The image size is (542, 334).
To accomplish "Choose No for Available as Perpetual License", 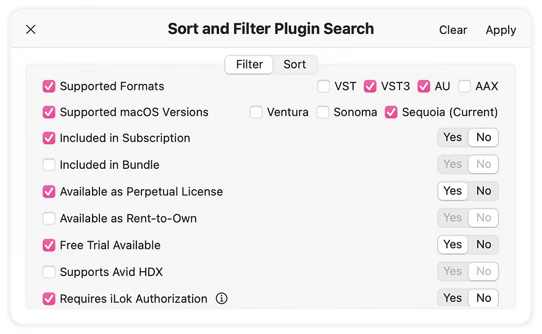I will 483,191.
